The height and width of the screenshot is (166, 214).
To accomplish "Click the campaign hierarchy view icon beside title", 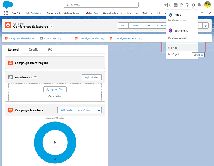I will [x=51, y=26].
